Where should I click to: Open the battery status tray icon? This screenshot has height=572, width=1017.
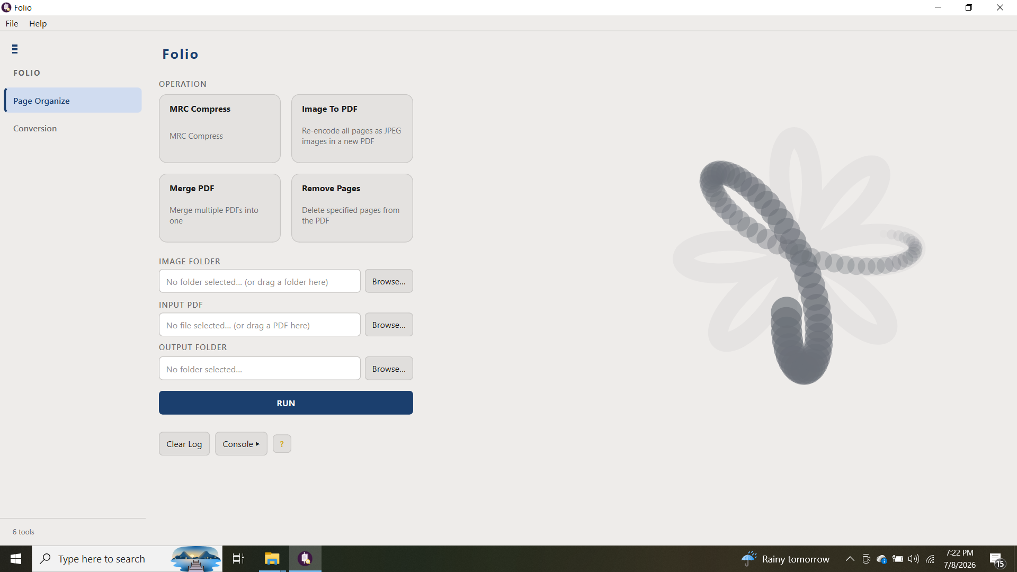[x=898, y=559]
